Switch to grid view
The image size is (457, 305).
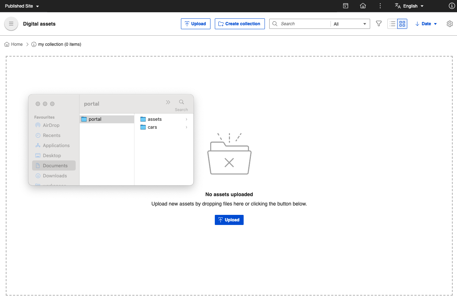click(402, 24)
